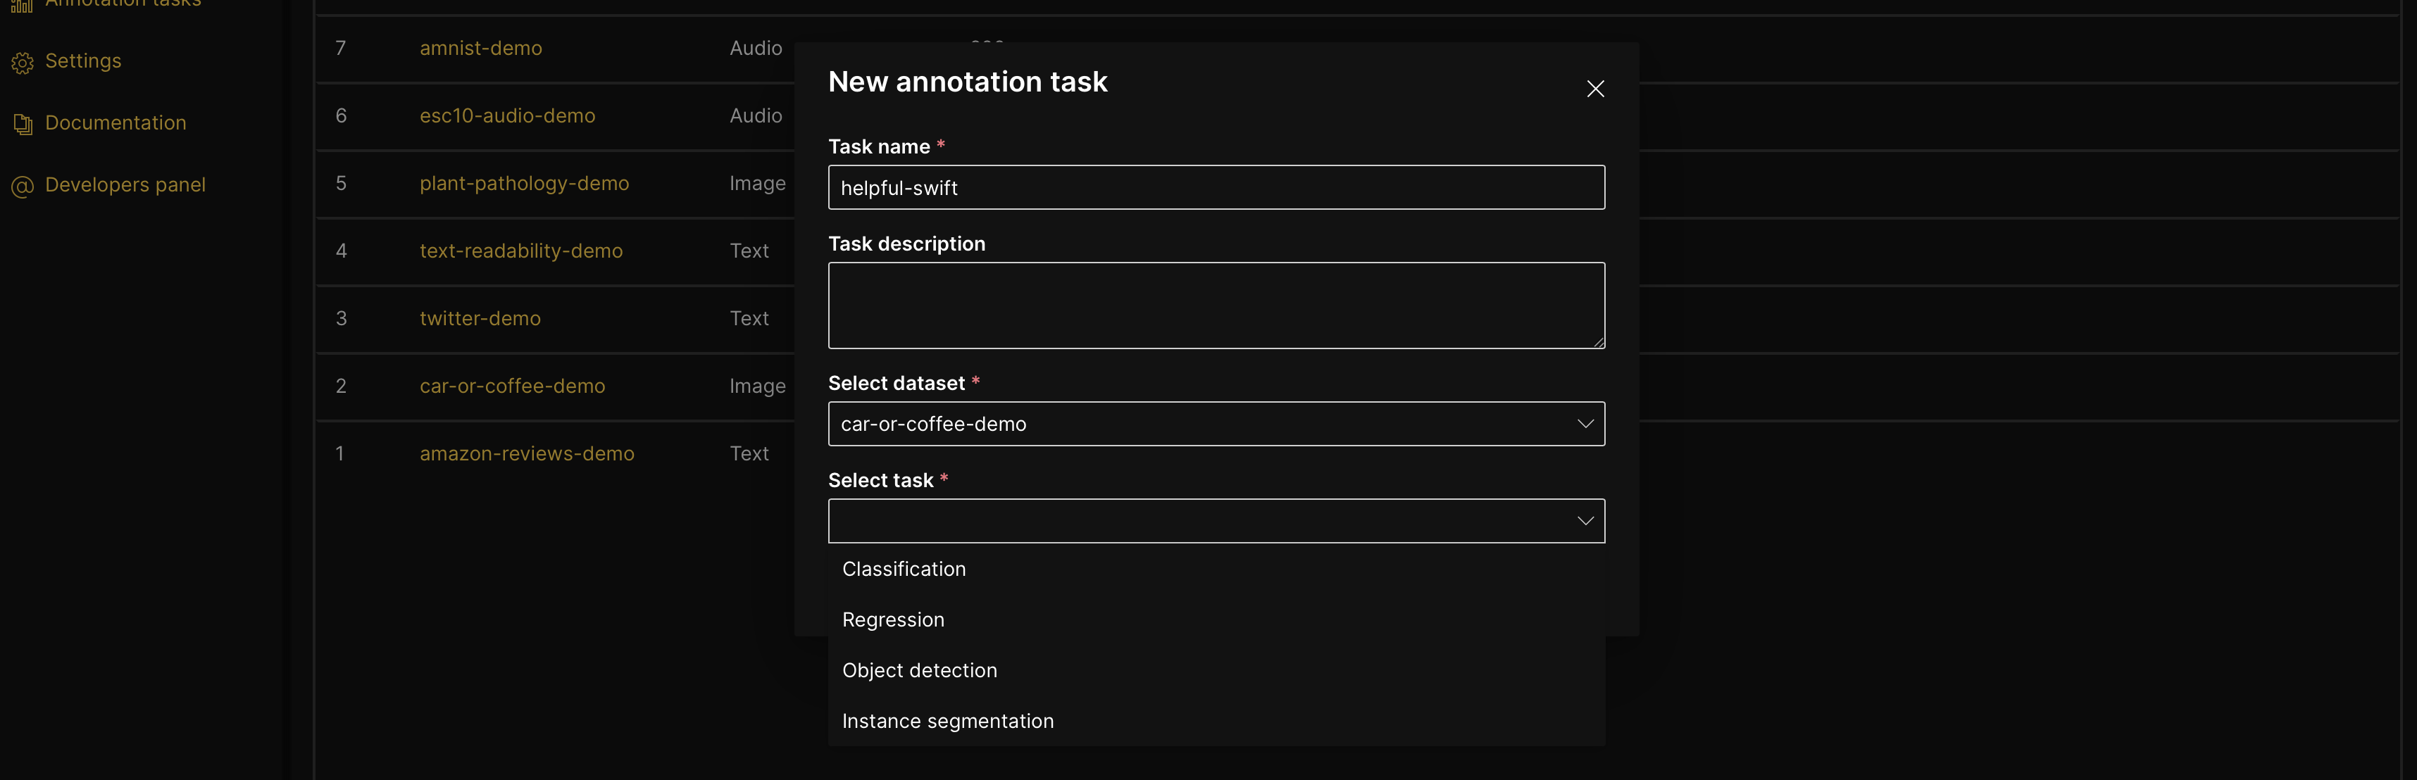The height and width of the screenshot is (780, 2417).
Task: Open the plant-pathology-demo dataset link
Action: (x=523, y=184)
